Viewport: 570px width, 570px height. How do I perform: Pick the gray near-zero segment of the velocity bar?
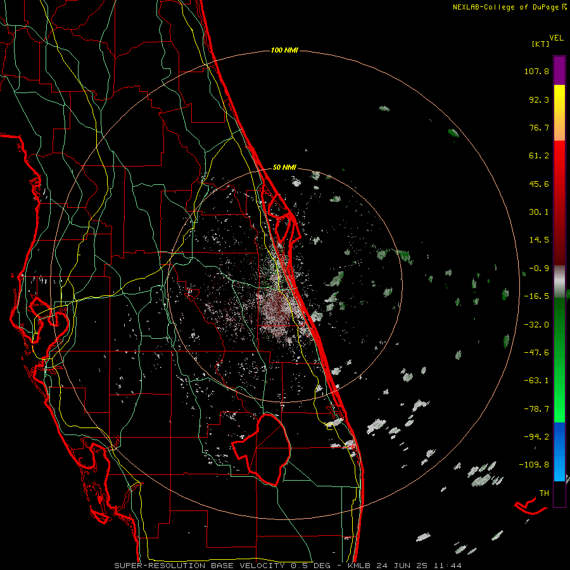coord(559,282)
